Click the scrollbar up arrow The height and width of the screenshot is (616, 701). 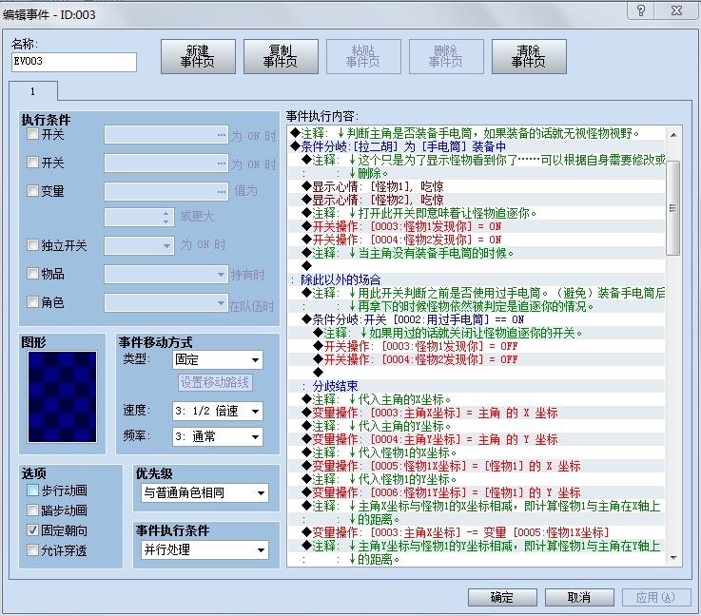(673, 134)
